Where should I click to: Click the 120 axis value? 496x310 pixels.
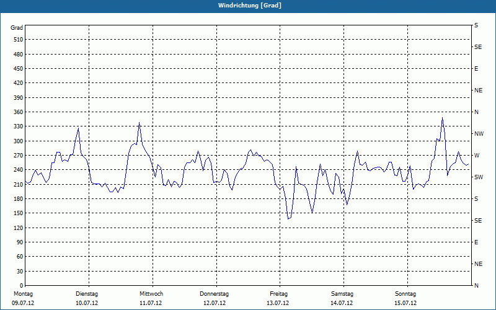pos(19,228)
